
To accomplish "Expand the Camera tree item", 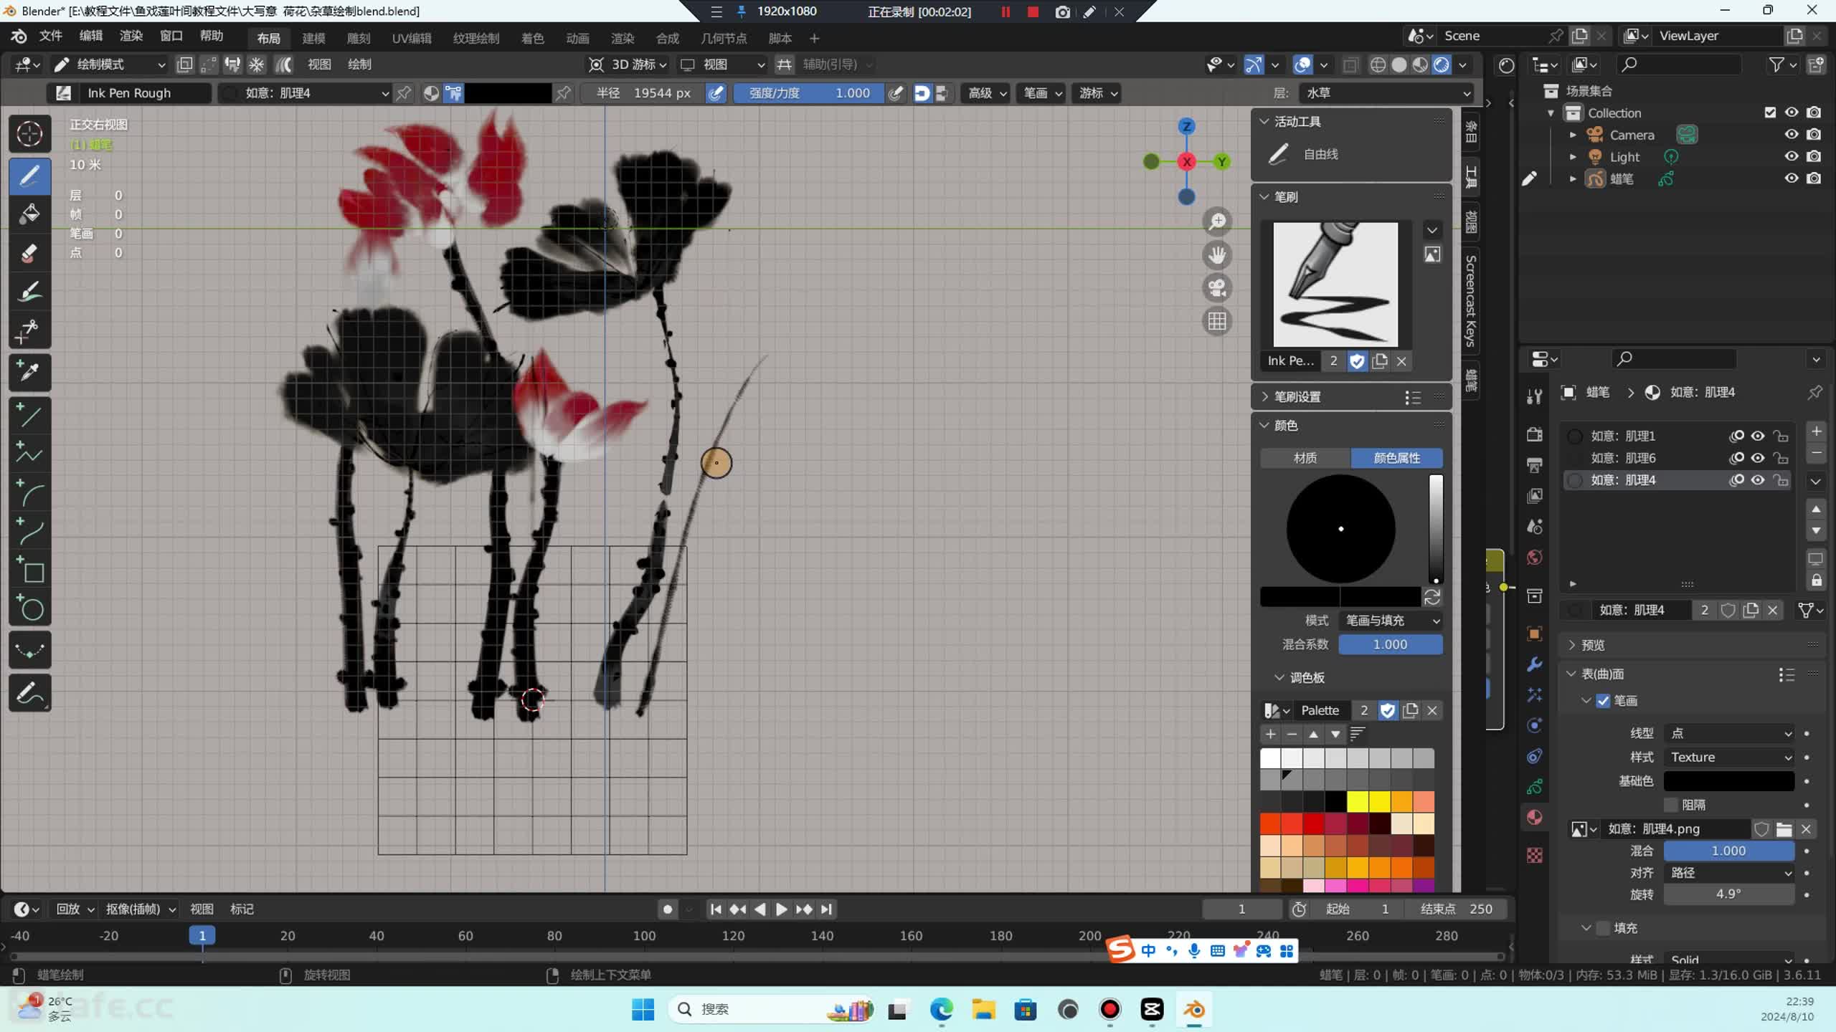I will coord(1573,135).
